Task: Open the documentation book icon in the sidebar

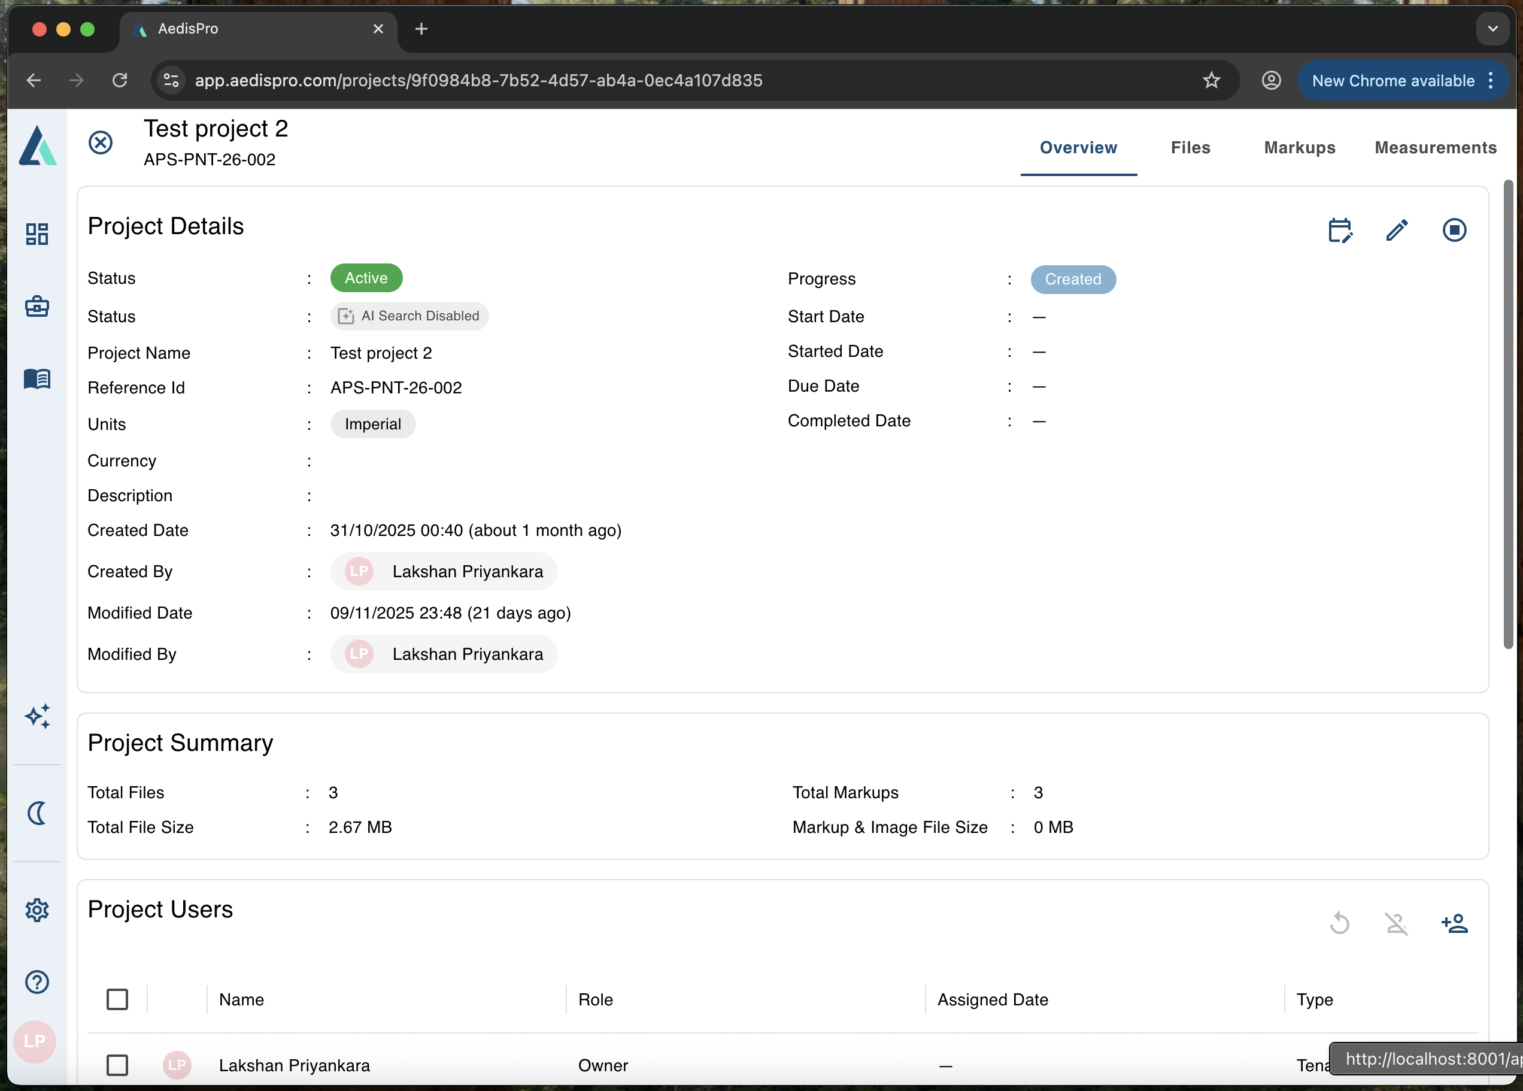Action: [37, 378]
